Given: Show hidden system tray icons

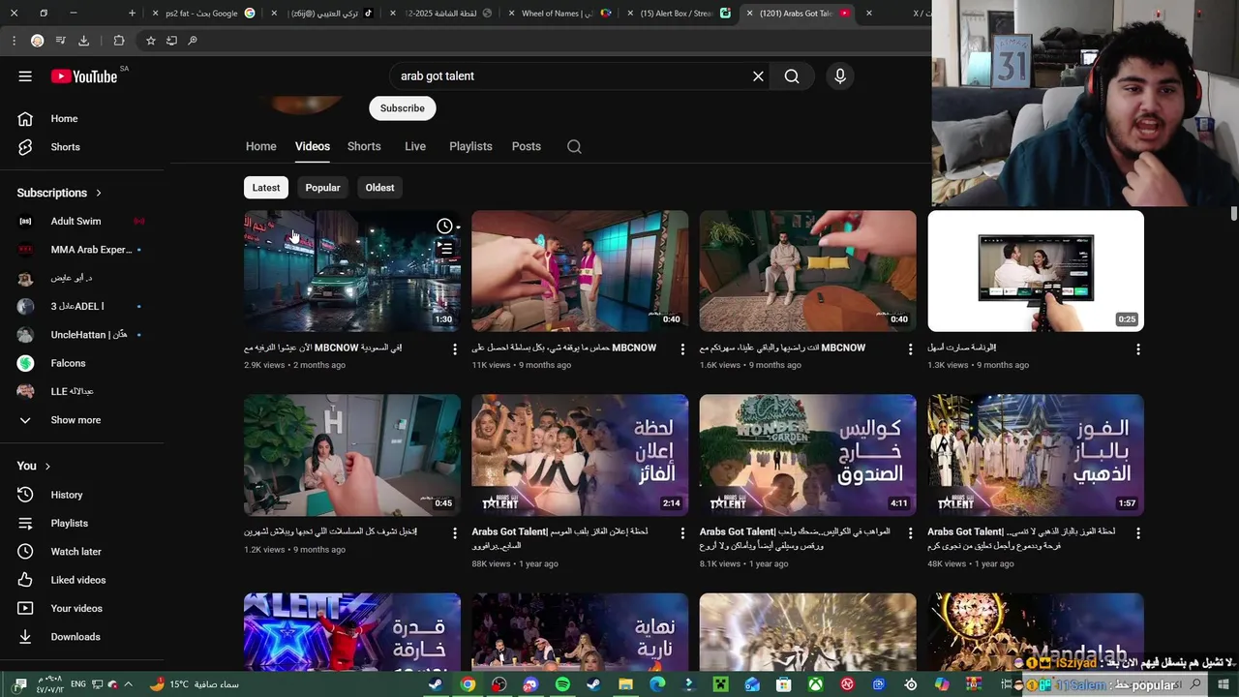Looking at the screenshot, I should click(128, 684).
